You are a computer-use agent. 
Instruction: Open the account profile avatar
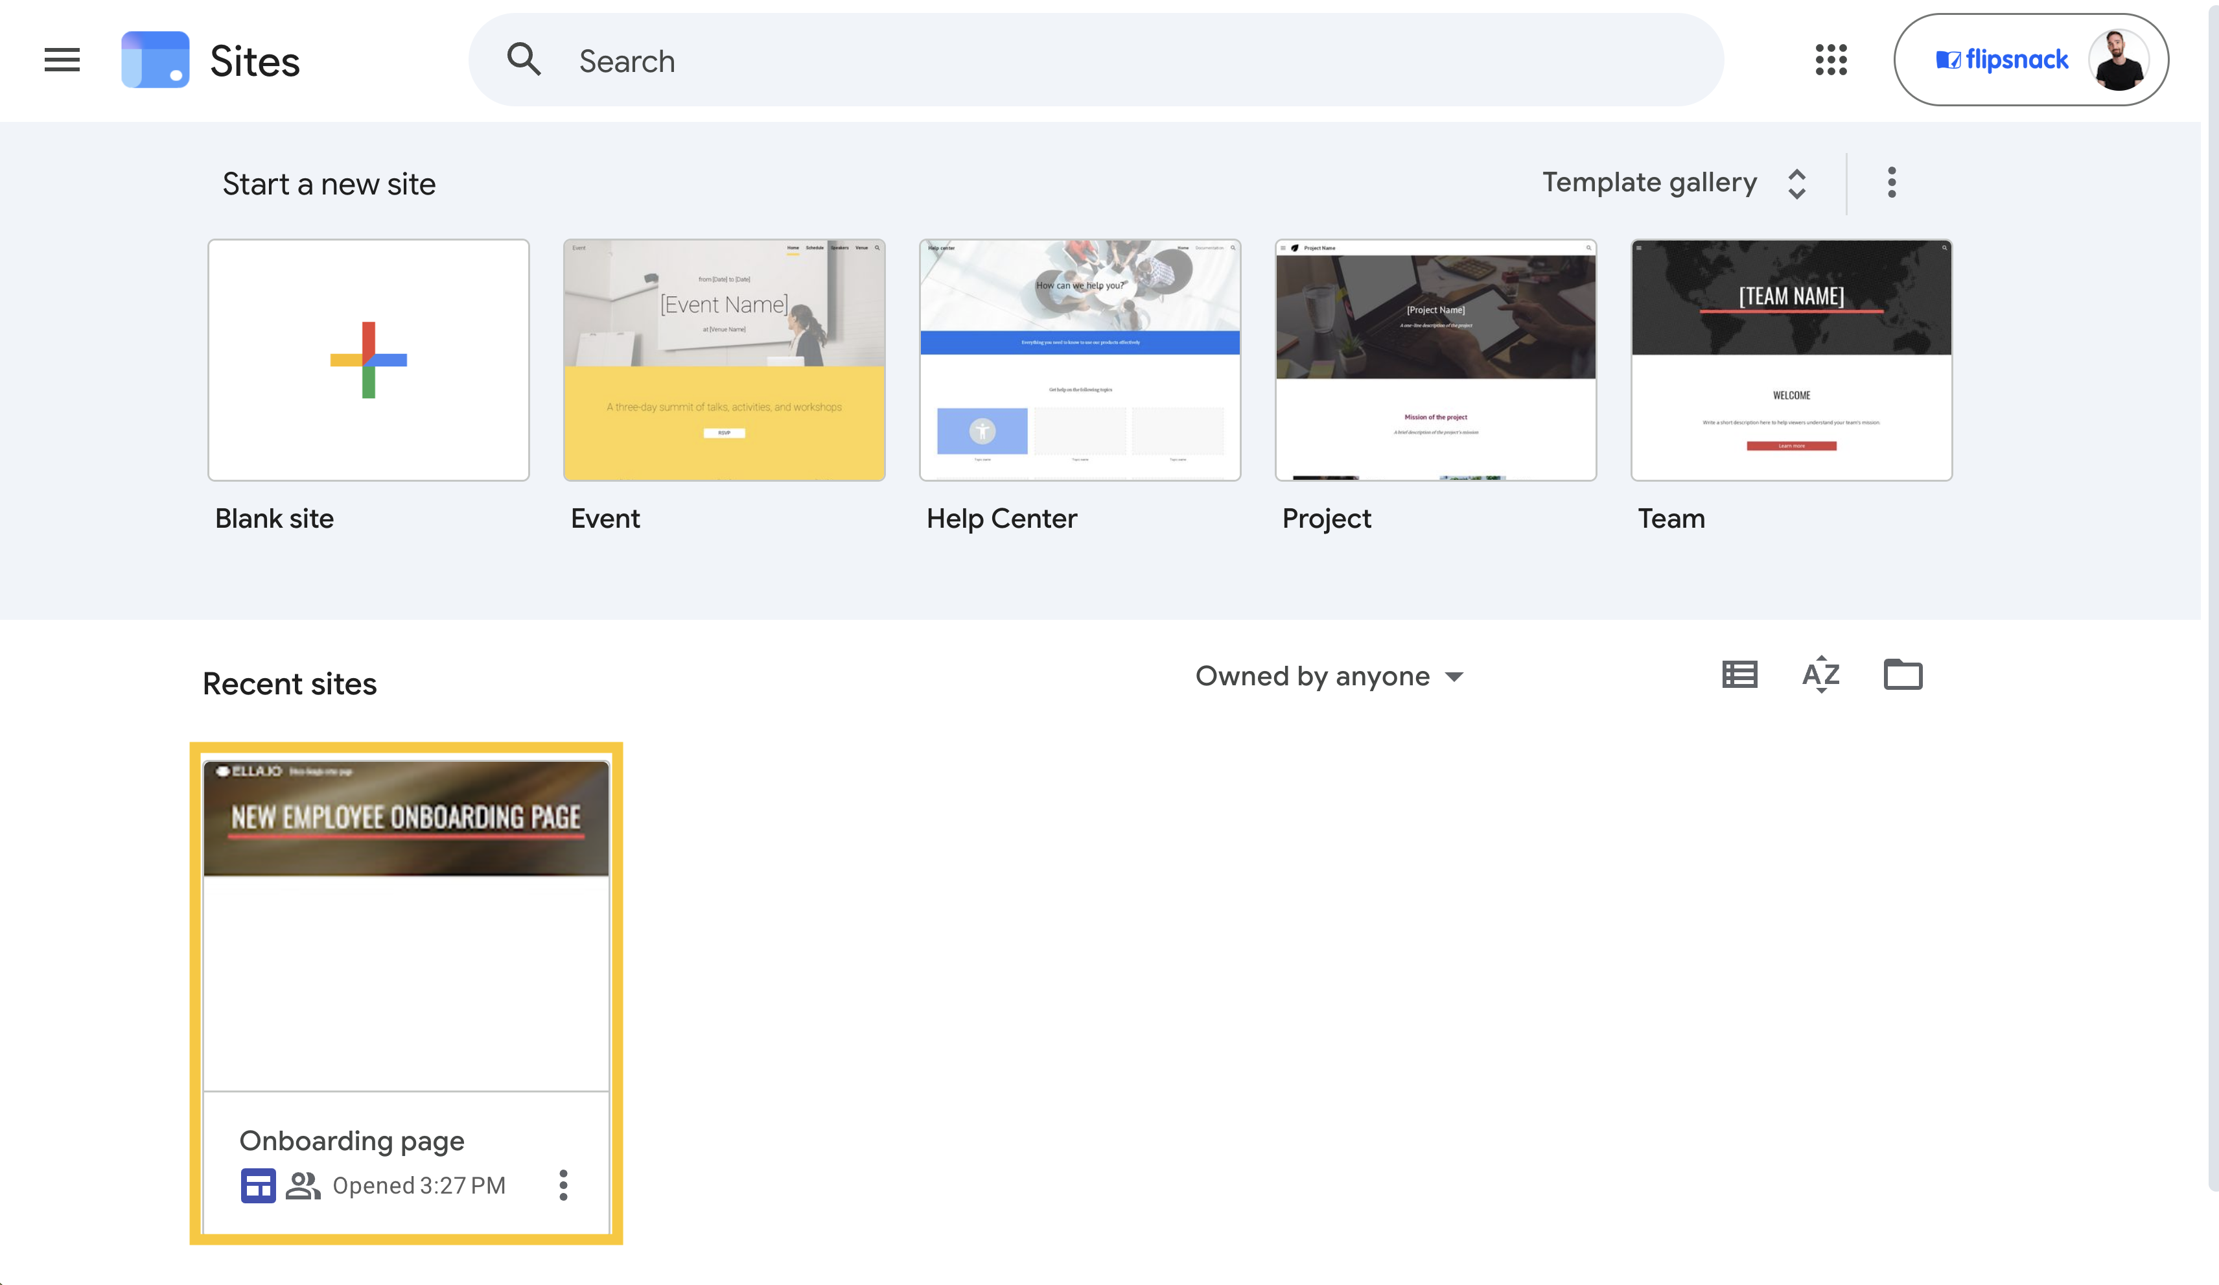2119,60
